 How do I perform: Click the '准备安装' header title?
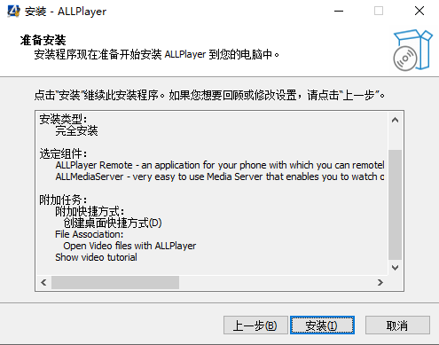pos(43,40)
